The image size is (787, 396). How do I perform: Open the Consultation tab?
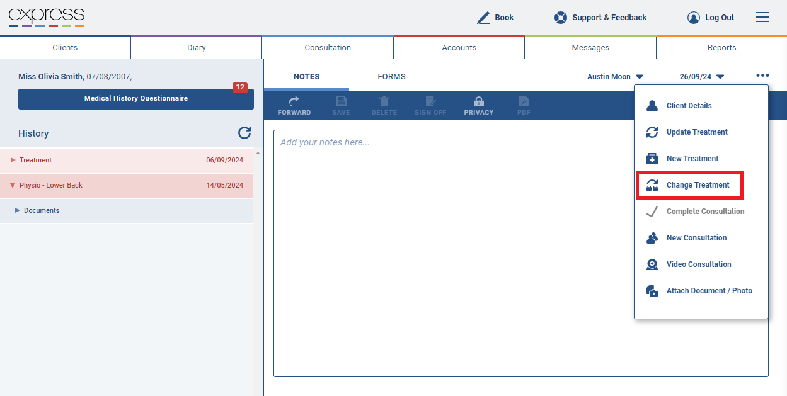[x=328, y=48]
